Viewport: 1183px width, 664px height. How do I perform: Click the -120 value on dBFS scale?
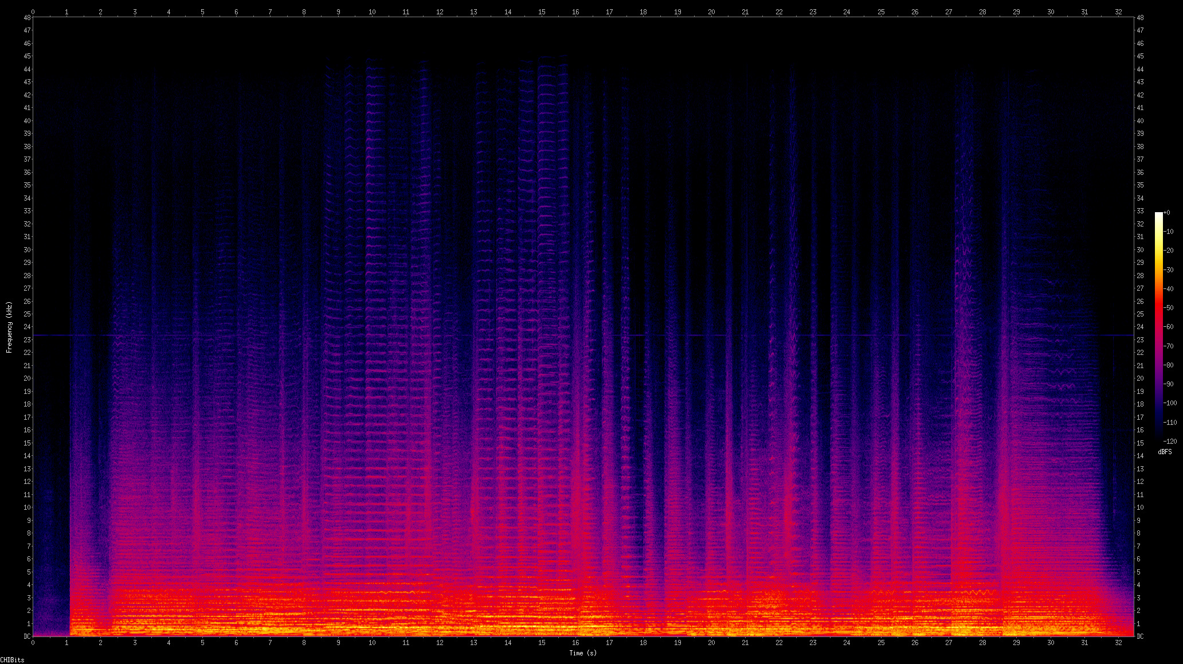click(1169, 441)
